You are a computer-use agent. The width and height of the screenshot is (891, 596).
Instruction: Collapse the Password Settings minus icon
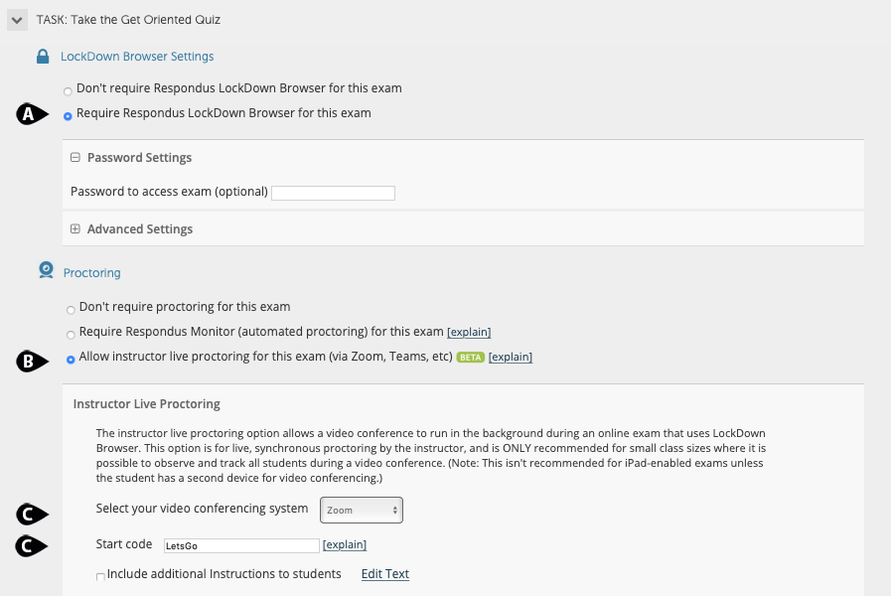[75, 157]
